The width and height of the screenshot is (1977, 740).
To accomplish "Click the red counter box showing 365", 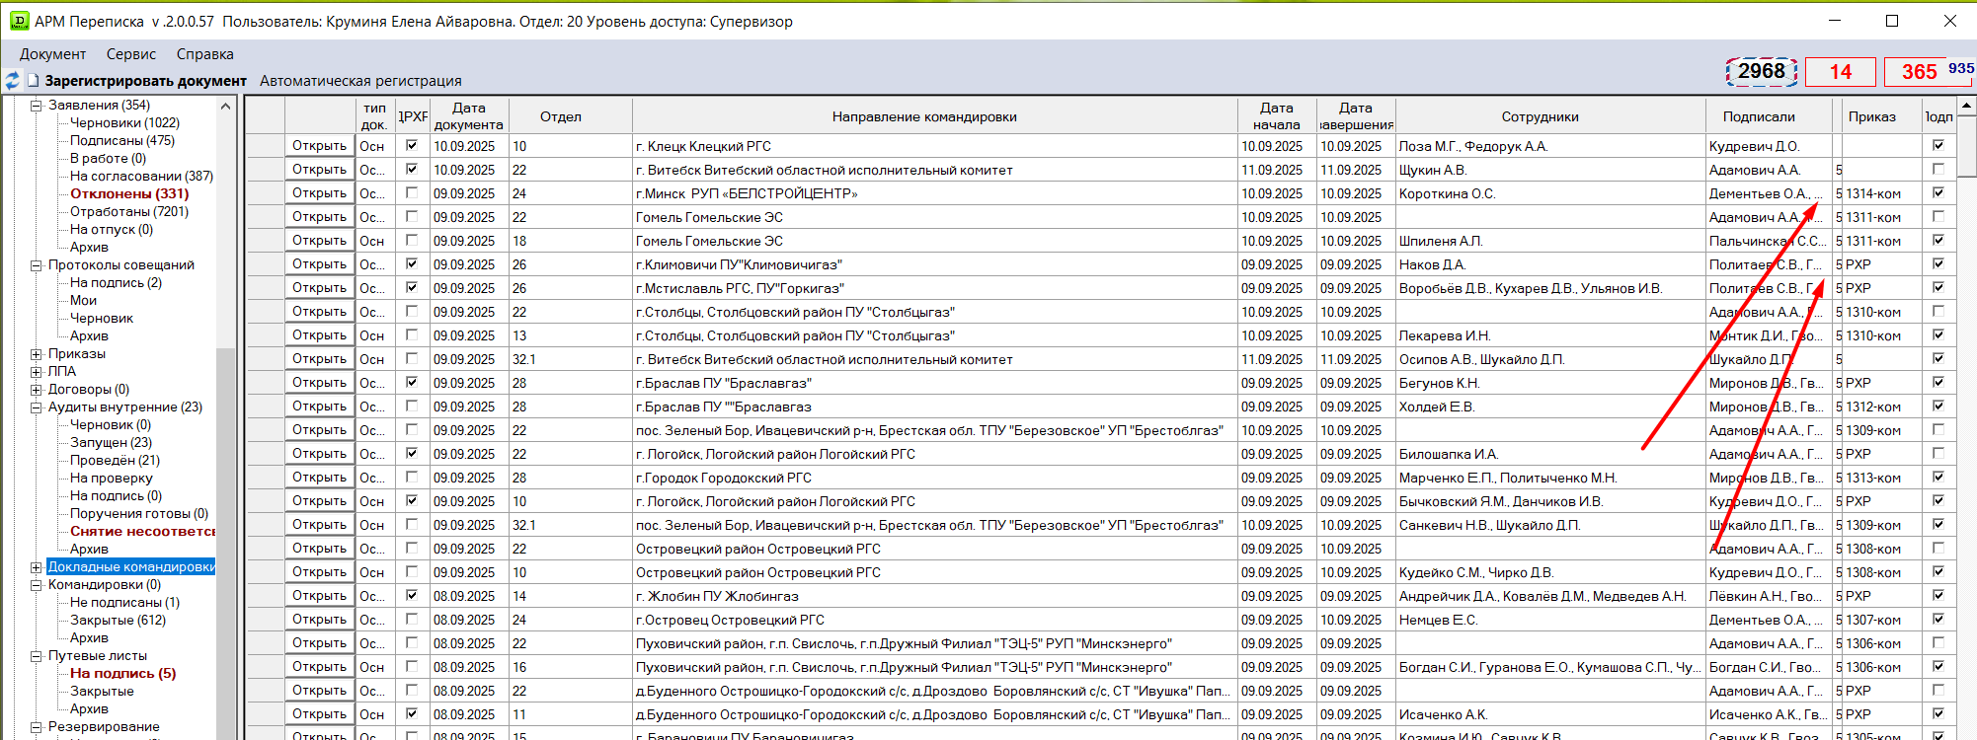I will tap(1918, 72).
